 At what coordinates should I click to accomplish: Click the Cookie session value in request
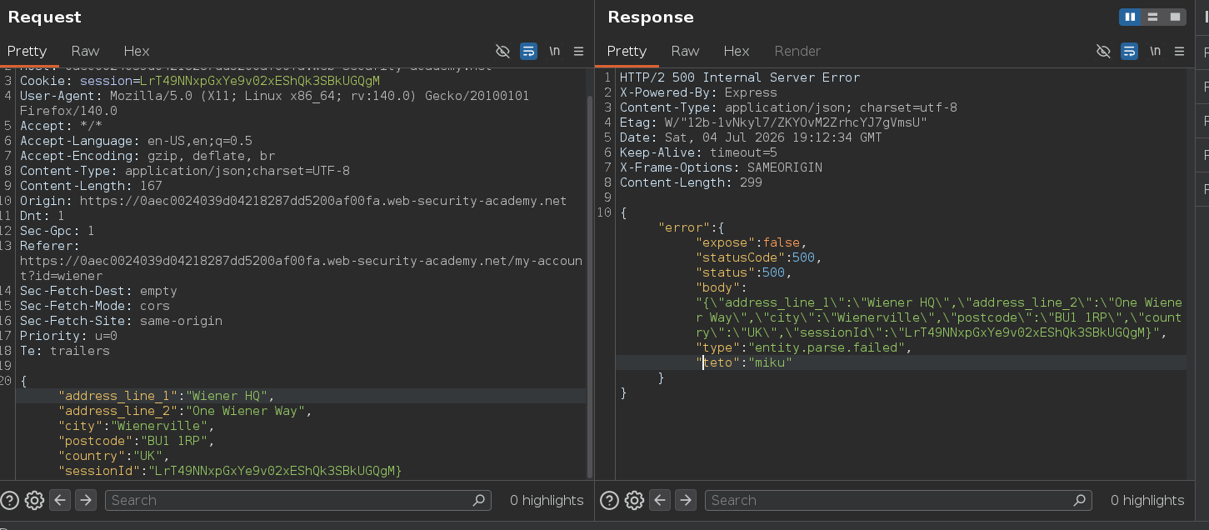(x=260, y=81)
